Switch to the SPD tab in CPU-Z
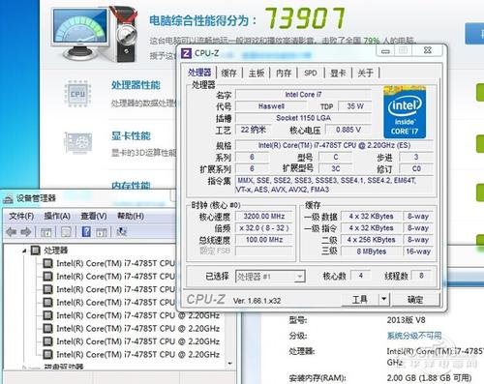The width and height of the screenshot is (484, 384). tap(311, 74)
